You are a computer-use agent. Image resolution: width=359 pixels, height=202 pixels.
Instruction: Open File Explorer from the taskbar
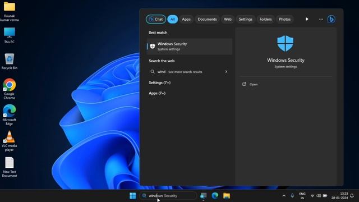[227, 196]
